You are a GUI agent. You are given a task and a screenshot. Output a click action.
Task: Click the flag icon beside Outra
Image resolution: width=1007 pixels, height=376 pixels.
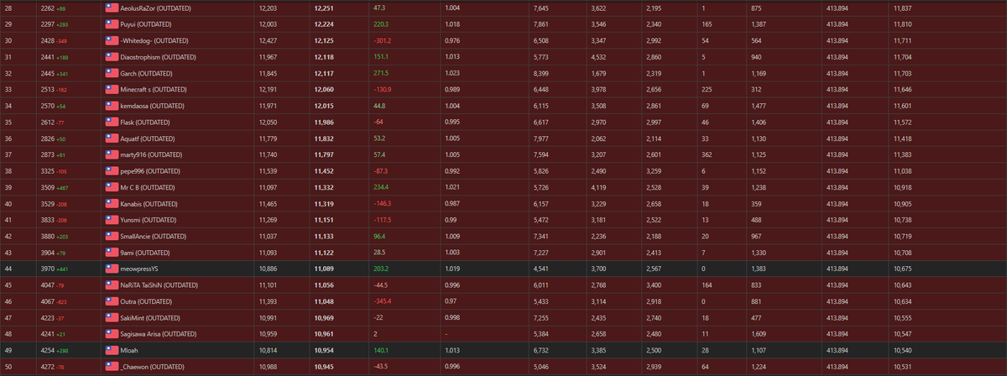pyautogui.click(x=112, y=301)
